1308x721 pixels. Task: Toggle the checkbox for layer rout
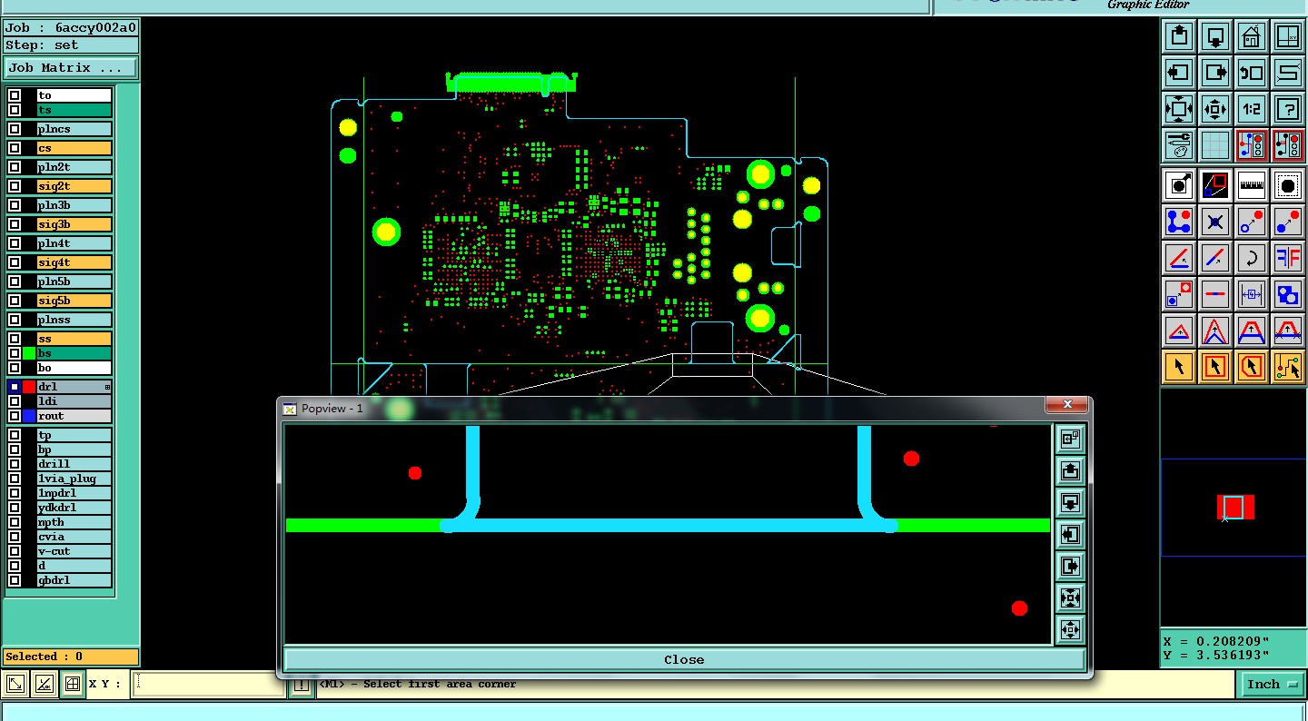tap(15, 416)
